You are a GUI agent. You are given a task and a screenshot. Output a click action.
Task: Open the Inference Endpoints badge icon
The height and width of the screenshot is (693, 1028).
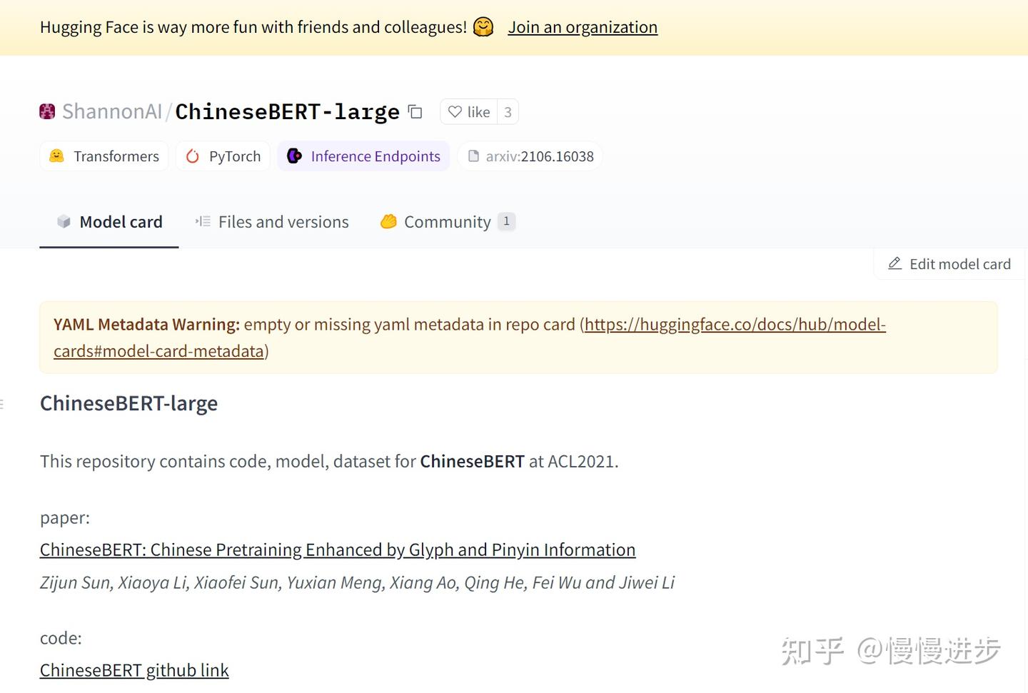click(x=295, y=156)
